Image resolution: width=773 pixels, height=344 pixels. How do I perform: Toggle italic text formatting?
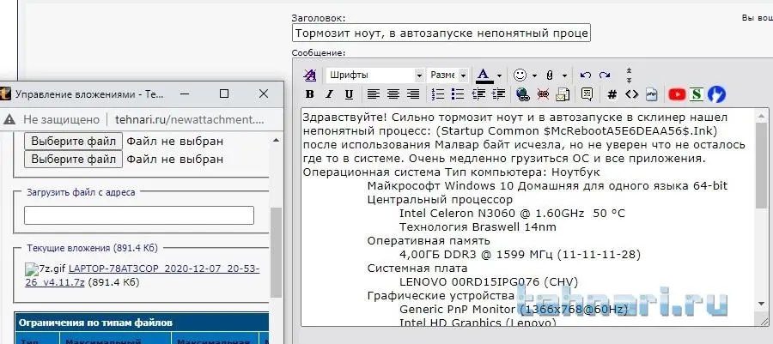(x=329, y=94)
